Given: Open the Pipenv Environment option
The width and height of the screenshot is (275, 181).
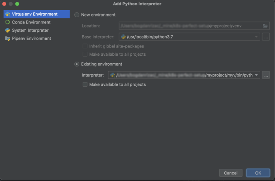Looking at the screenshot, I should 37,38.
